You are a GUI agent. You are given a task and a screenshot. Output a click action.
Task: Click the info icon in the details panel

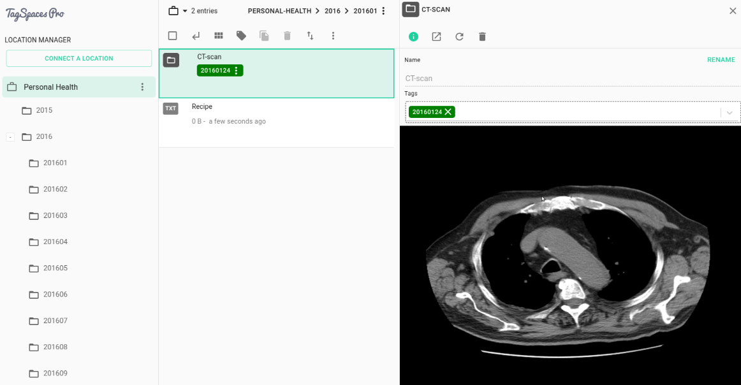pyautogui.click(x=413, y=36)
